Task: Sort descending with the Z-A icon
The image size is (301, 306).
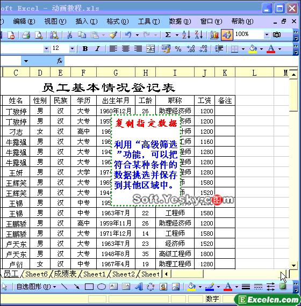Action: click(x=199, y=35)
